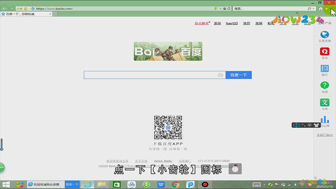This screenshot has width=336, height=189.
Task: Open the 知道 question mark icon
Action: tap(325, 85)
